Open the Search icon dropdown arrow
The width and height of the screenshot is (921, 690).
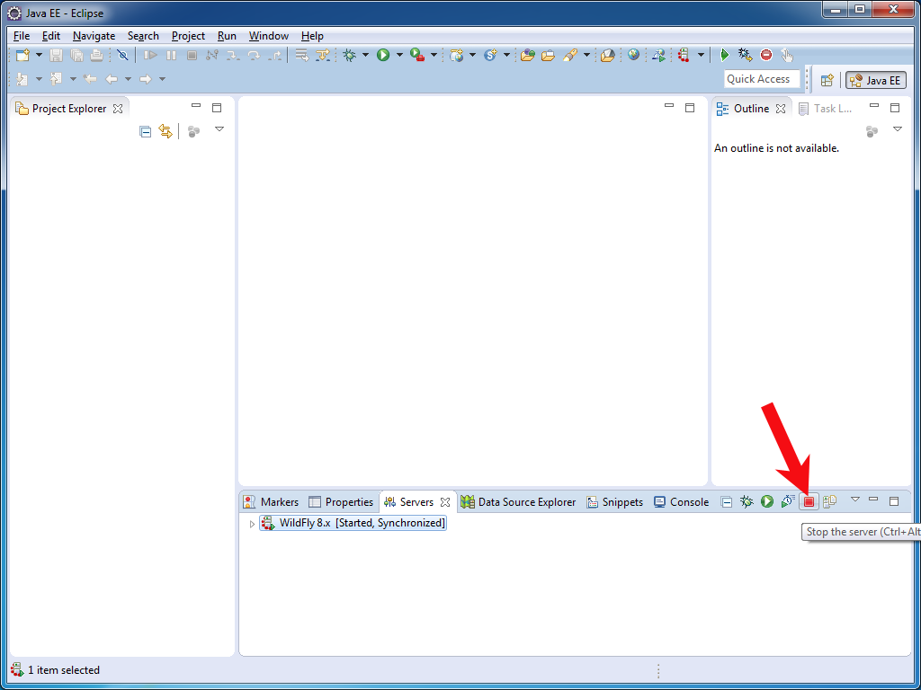click(586, 55)
